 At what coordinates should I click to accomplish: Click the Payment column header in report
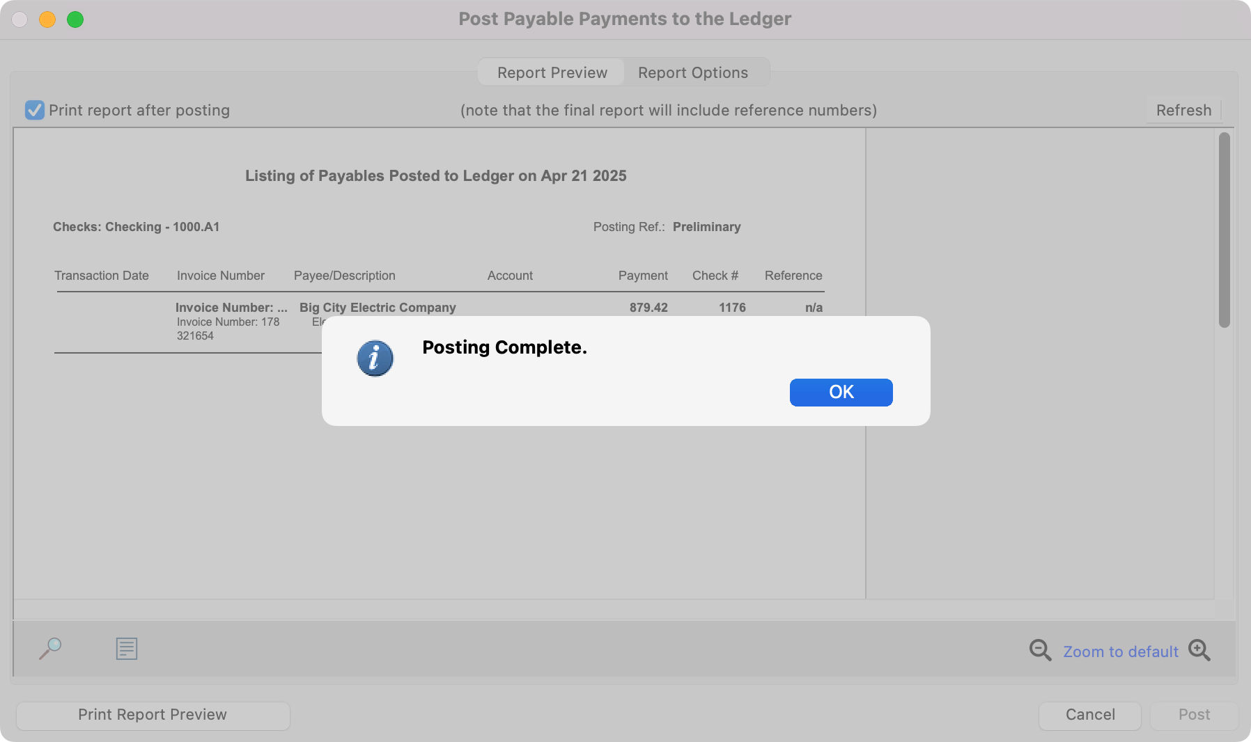click(x=642, y=276)
